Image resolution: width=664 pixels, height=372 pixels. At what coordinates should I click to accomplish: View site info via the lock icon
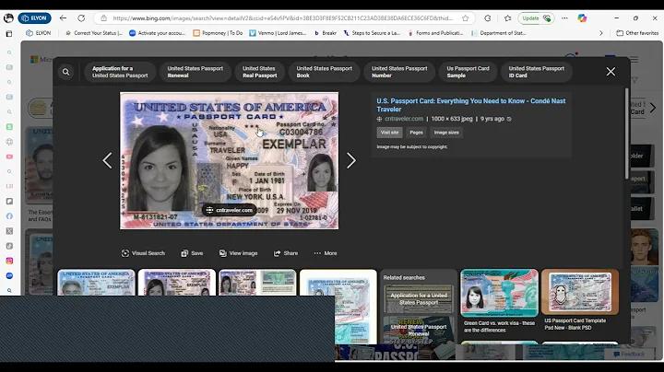[103, 18]
